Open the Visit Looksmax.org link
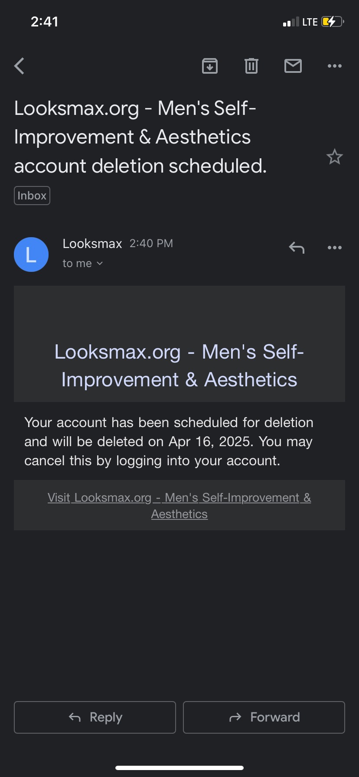The width and height of the screenshot is (359, 777). click(x=179, y=506)
